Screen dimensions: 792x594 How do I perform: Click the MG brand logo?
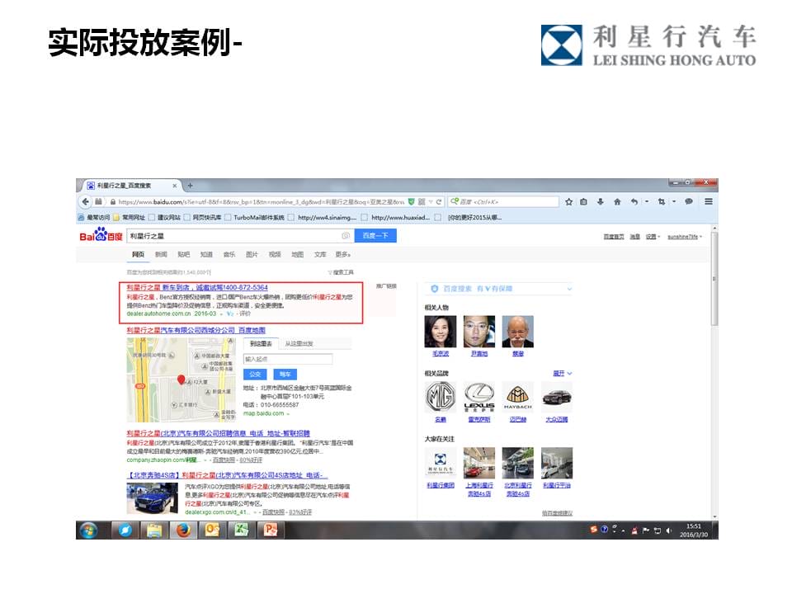point(441,397)
